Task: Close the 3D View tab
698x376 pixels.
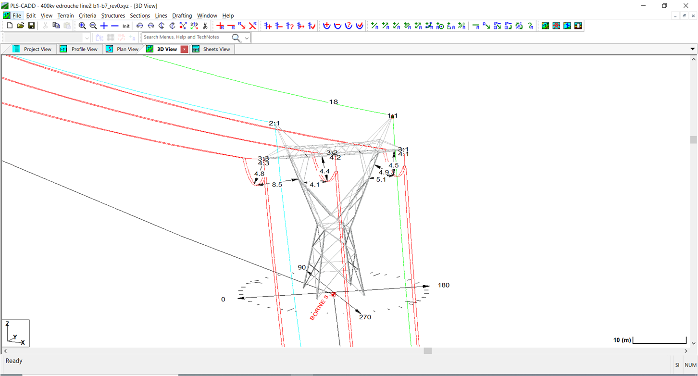Action: click(x=184, y=49)
